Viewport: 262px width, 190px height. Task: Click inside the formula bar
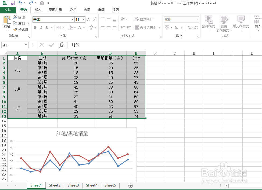(x=107, y=45)
